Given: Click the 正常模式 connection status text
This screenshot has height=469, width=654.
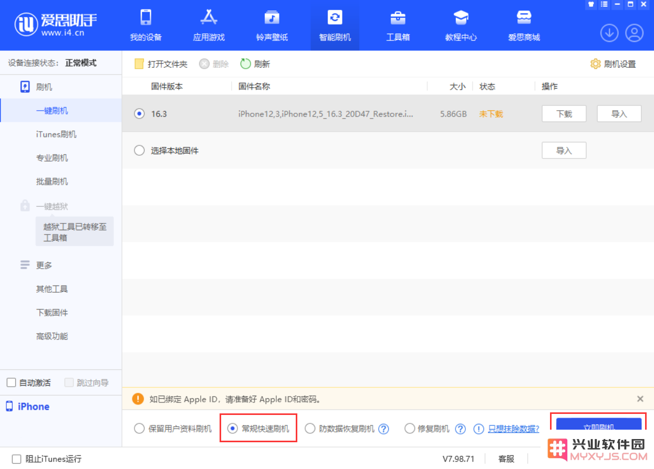Looking at the screenshot, I should coord(81,63).
